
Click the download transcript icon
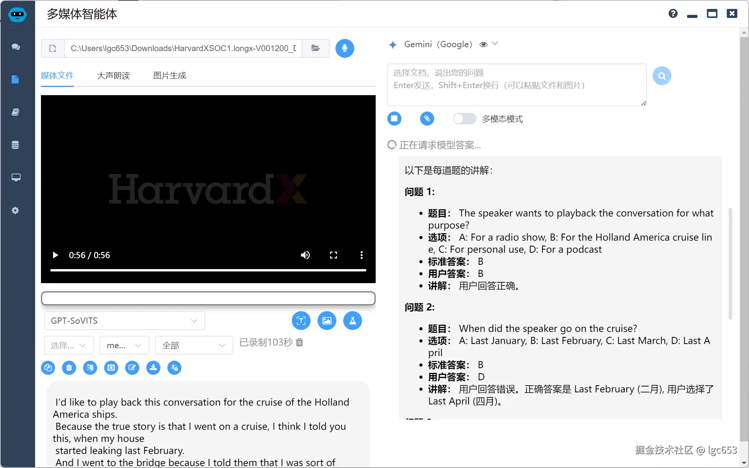(153, 368)
